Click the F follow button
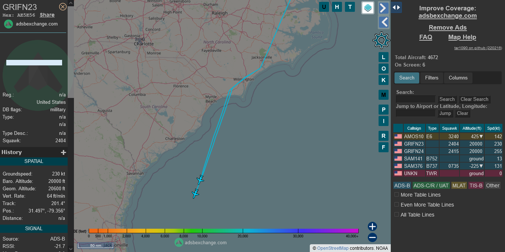Viewport: 505px width, 252px height. coord(383,147)
